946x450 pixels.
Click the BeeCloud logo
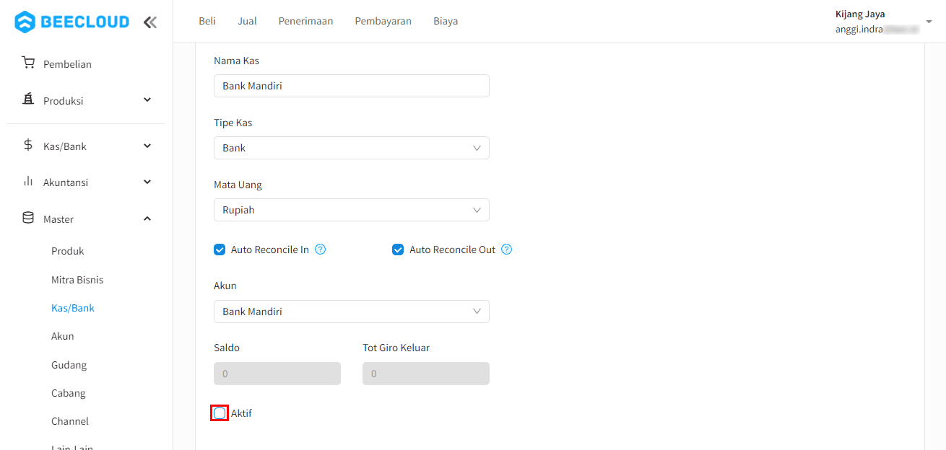(x=72, y=22)
